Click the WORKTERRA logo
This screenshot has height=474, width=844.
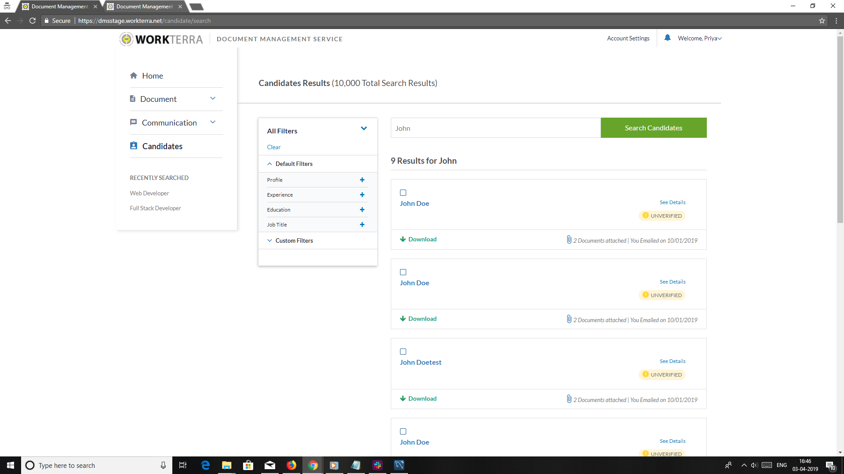tap(161, 39)
